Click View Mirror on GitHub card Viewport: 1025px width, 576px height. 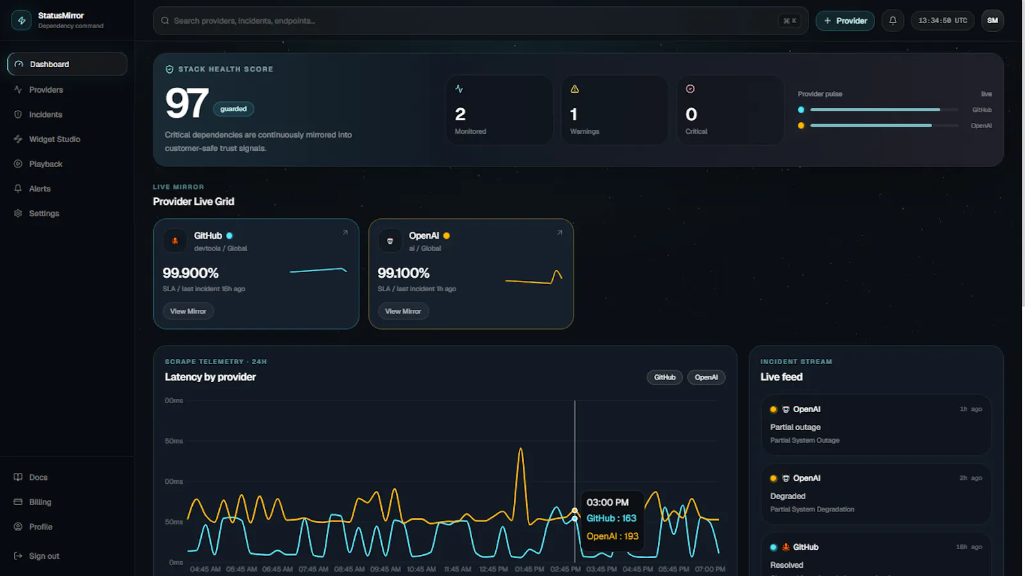(x=188, y=311)
